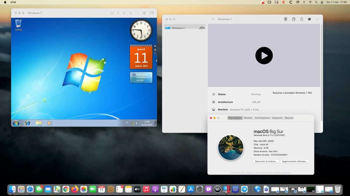
Task: Click the Versione Beta di 11.3 text
Action: click(x=269, y=135)
